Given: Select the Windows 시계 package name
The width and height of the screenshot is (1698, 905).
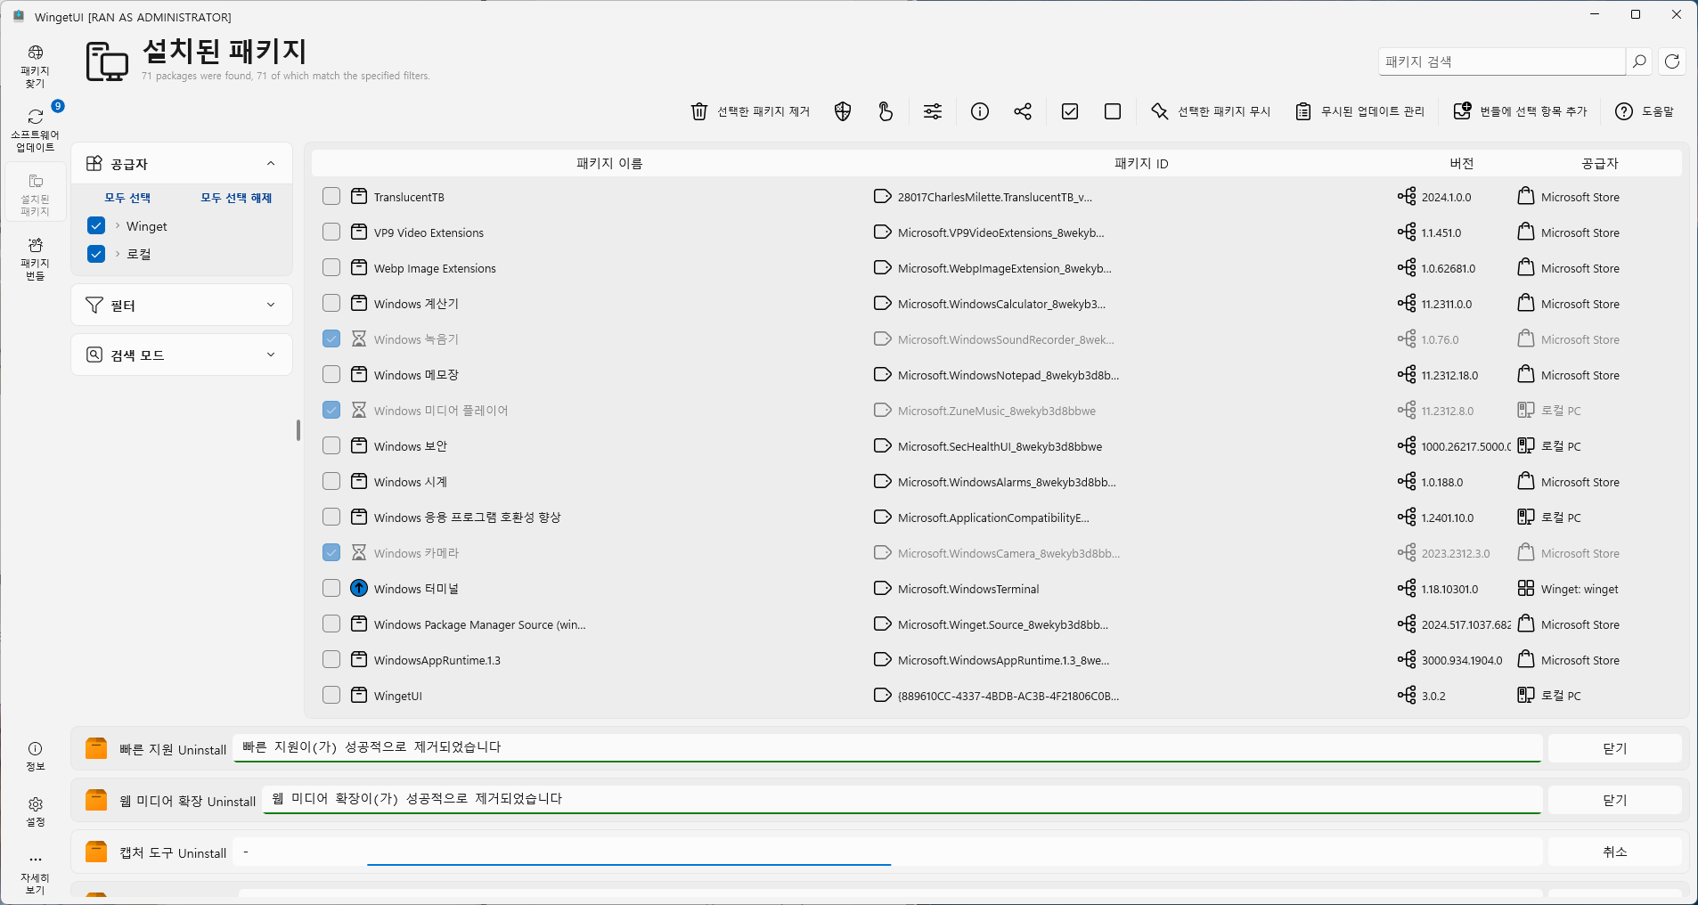Looking at the screenshot, I should (x=411, y=481).
